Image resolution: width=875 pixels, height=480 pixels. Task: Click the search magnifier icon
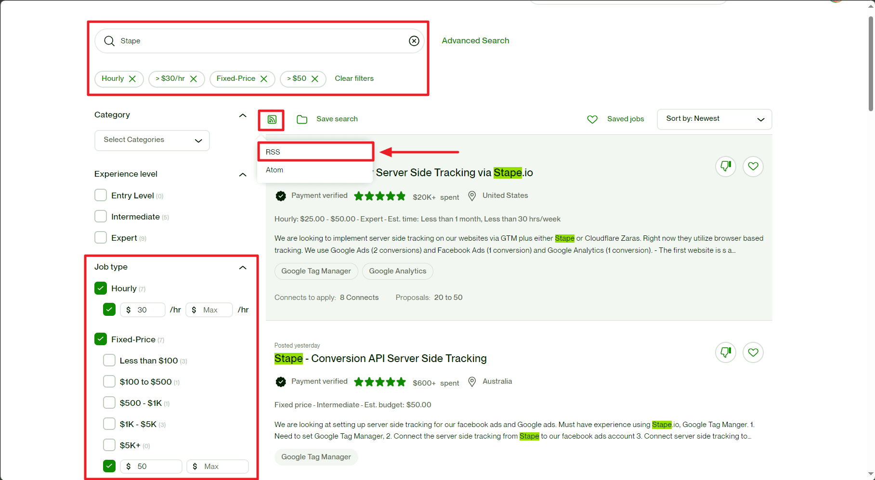[x=109, y=41]
